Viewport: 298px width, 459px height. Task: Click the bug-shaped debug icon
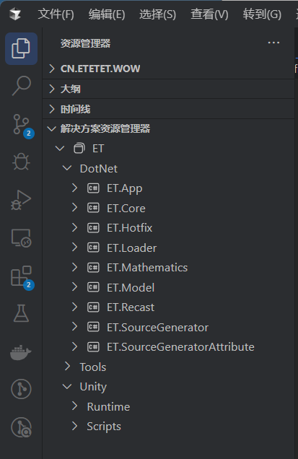[x=21, y=161]
